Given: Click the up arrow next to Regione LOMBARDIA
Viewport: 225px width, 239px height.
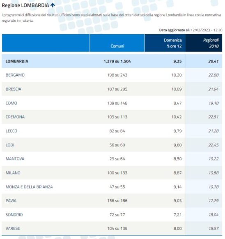Looking at the screenshot, I should click(x=53, y=5).
